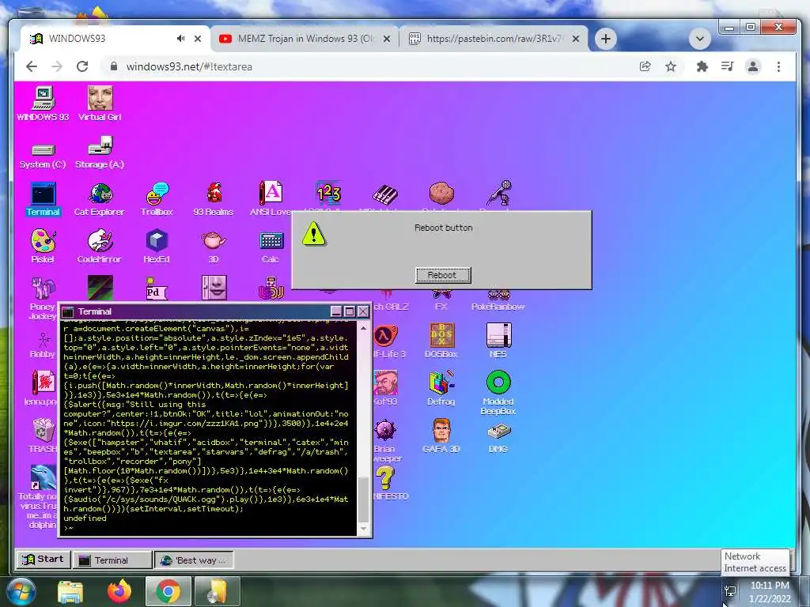Click the piano keys desktop icon
The image size is (810, 607).
[385, 194]
